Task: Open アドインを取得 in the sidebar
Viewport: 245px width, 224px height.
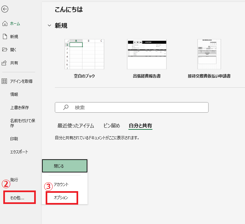Action: (21, 81)
